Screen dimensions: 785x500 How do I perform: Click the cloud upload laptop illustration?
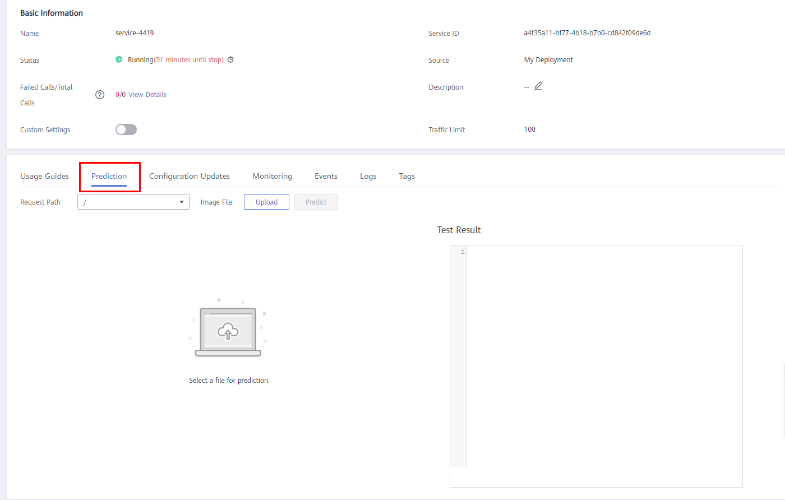point(228,331)
